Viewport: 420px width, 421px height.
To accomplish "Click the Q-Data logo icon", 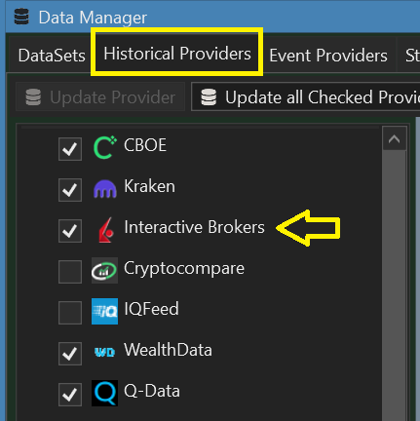I will 104,393.
